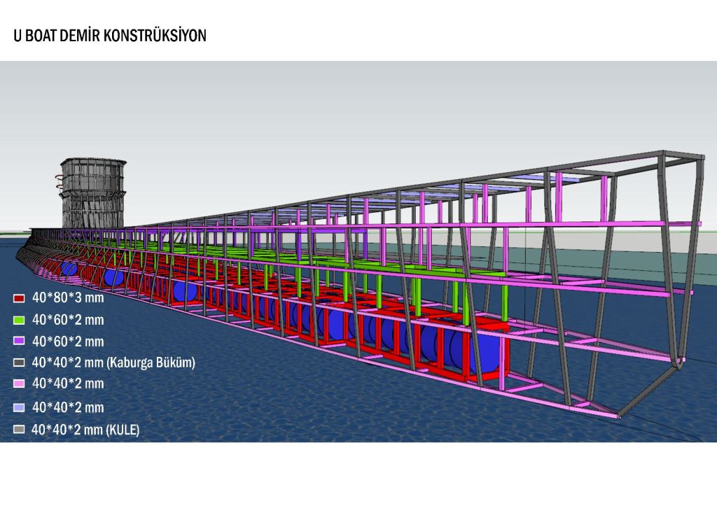Click the purple 40*60*2 mm legend swatch
The width and height of the screenshot is (717, 506).
click(x=19, y=342)
